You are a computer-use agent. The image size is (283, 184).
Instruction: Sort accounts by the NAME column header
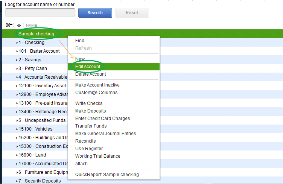coord(31,26)
